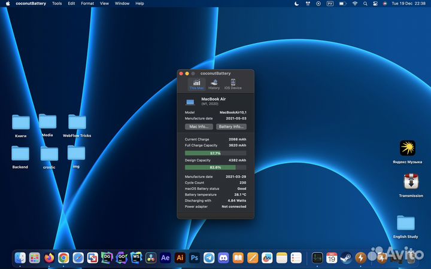
Task: Open WebStorm from the Dock
Action: pyautogui.click(x=136, y=258)
